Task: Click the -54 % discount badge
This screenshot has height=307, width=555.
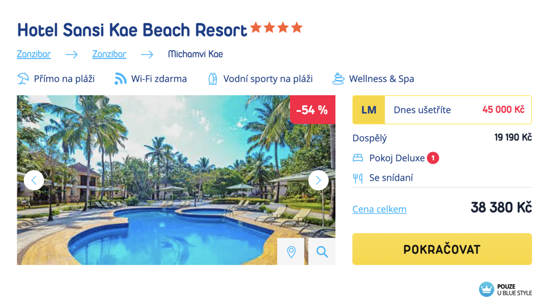Action: click(312, 110)
